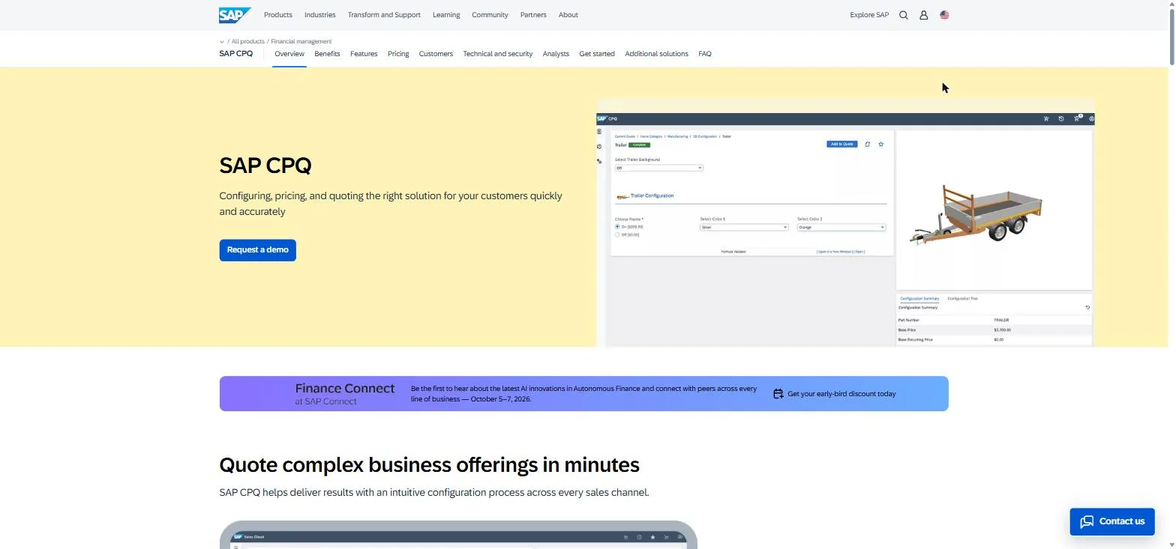Switch to the Analysts tab
The width and height of the screenshot is (1176, 549).
point(556,54)
